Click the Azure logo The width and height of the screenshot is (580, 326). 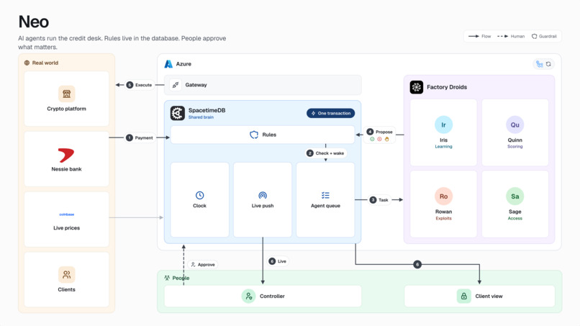point(168,64)
